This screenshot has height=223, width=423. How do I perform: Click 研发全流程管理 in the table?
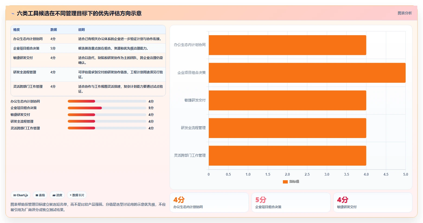(25, 72)
